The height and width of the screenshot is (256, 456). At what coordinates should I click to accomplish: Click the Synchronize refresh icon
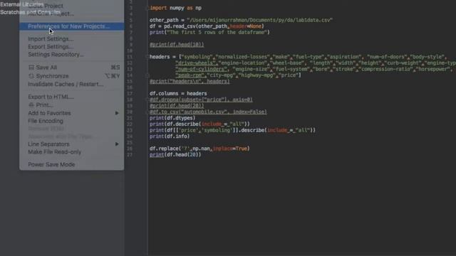pos(31,76)
